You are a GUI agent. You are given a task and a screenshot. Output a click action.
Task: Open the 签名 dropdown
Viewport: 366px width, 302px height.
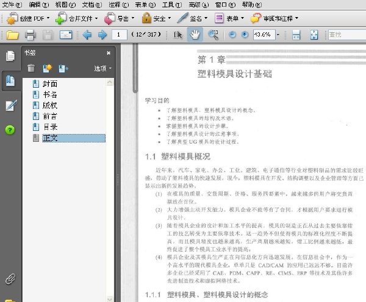coord(192,18)
